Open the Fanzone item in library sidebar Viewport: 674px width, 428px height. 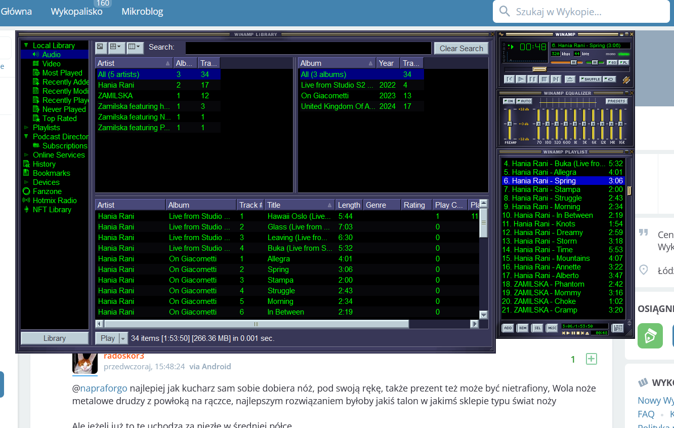pyautogui.click(x=47, y=191)
